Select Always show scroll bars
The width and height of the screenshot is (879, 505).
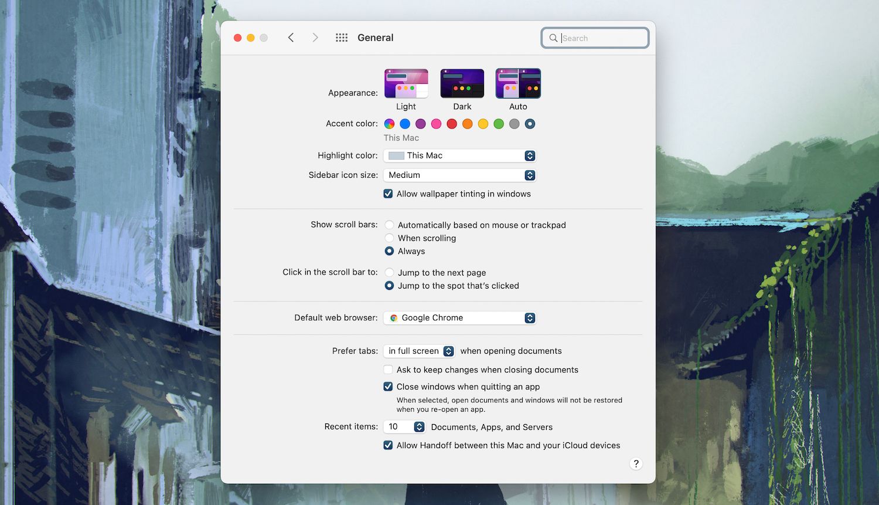(x=389, y=251)
